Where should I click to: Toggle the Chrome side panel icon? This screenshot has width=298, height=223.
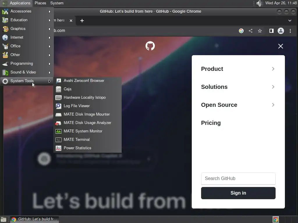pos(272,31)
